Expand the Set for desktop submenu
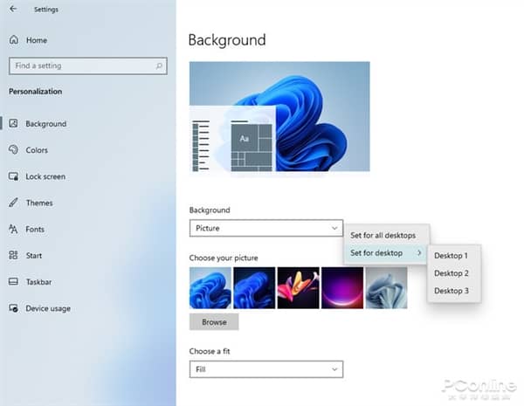524x406 pixels. point(386,253)
